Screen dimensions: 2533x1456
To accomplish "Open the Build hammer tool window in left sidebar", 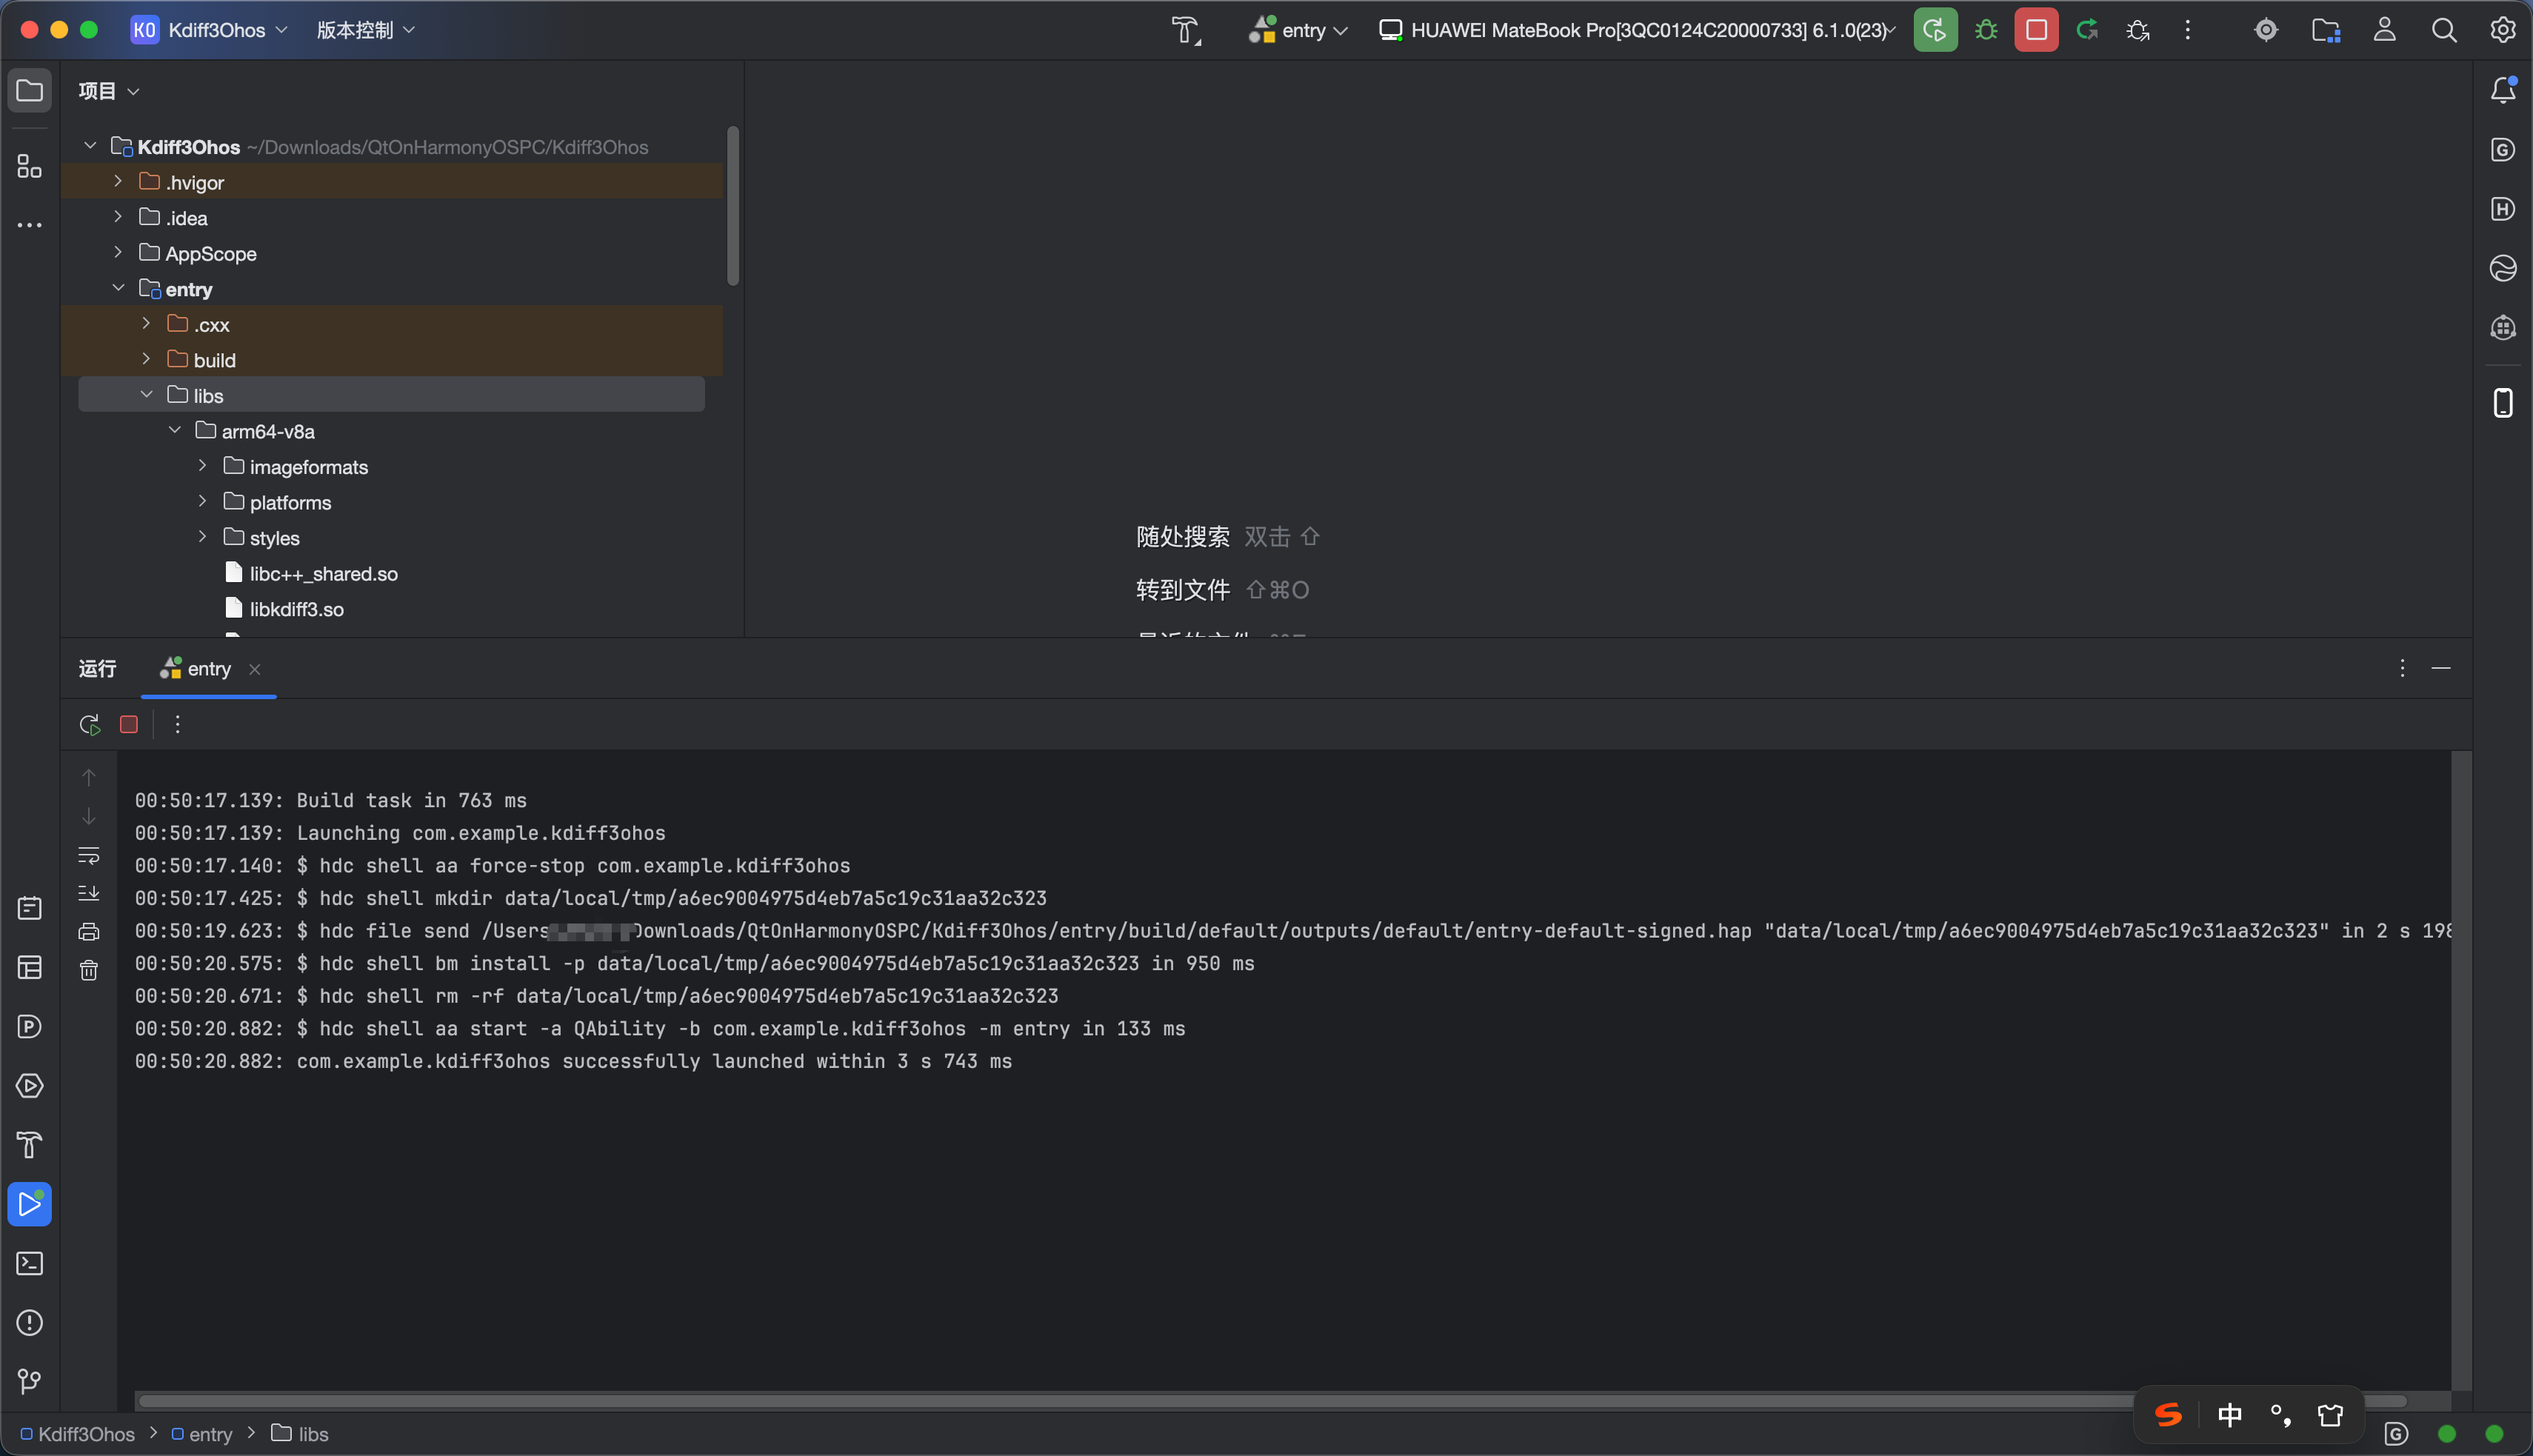I will (30, 1145).
